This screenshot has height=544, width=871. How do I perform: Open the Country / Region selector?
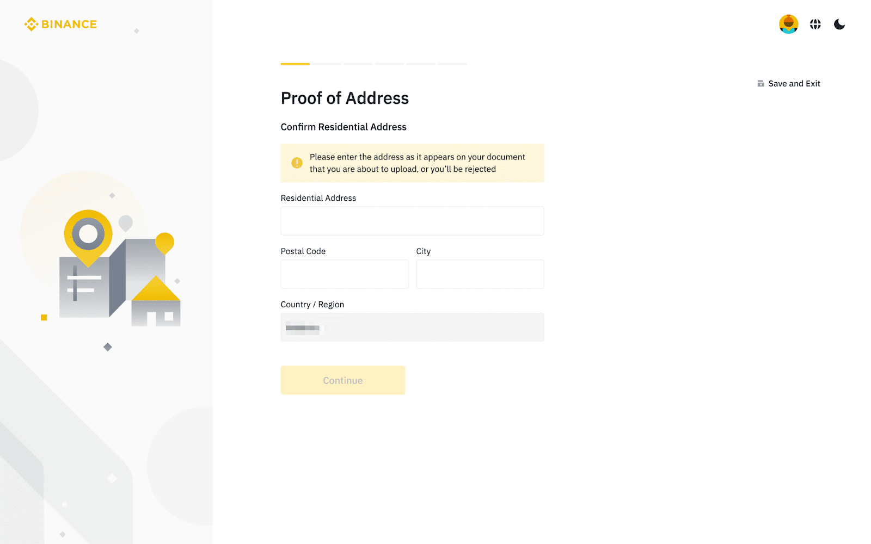[x=412, y=327]
